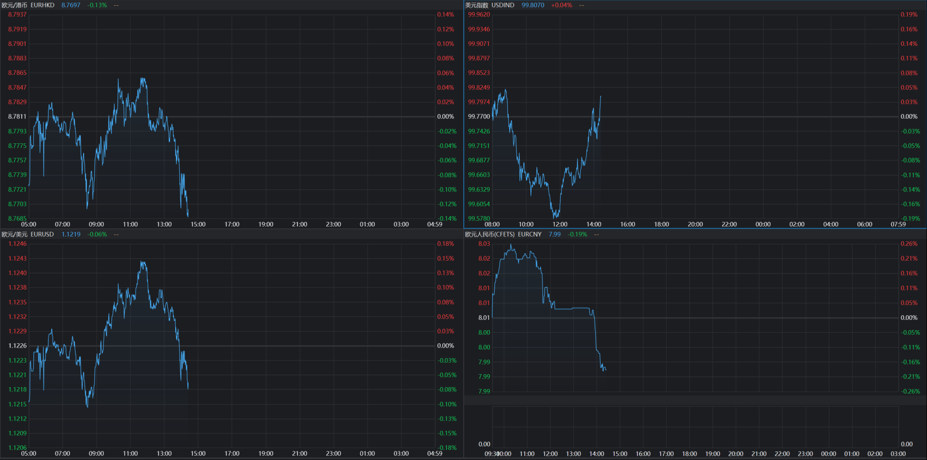The height and width of the screenshot is (460, 927).
Task: Click the -0.19% change in EURCNY header
Action: [578, 234]
